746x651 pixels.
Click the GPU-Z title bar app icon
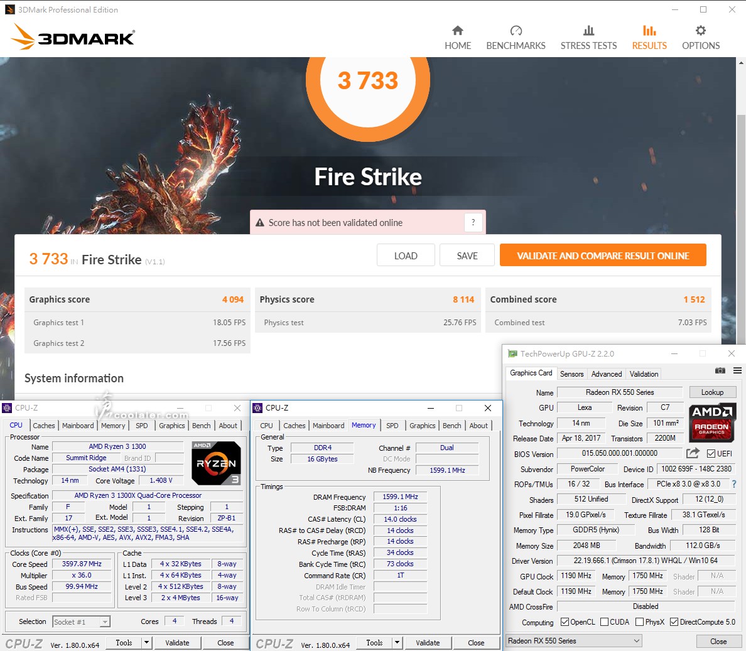click(x=512, y=354)
